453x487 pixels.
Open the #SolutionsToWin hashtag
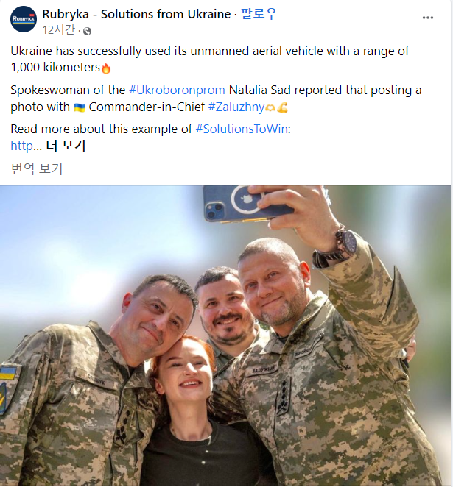pyautogui.click(x=242, y=129)
